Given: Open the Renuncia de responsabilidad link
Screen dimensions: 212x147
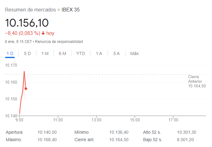Looking at the screenshot, I should (x=59, y=41).
